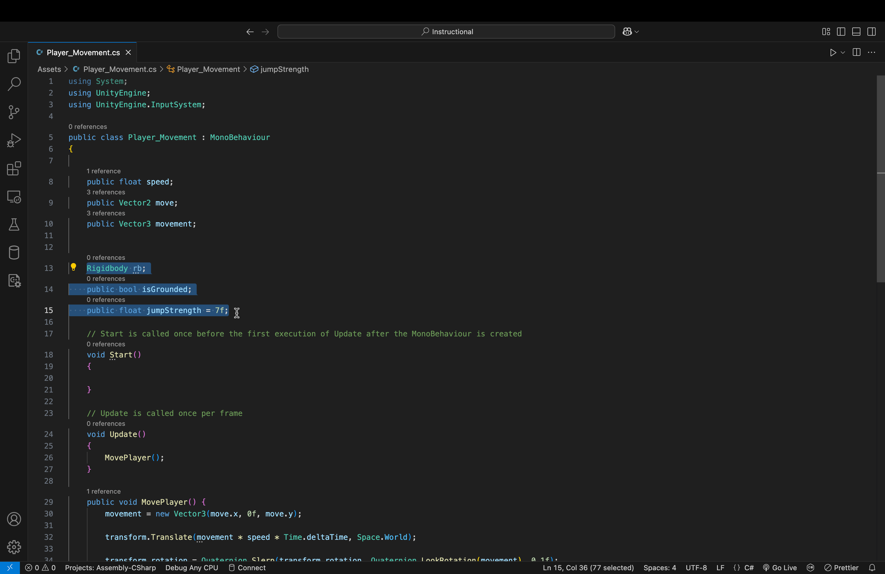Open the Copilot chat icon
Image resolution: width=885 pixels, height=574 pixels.
click(x=627, y=32)
